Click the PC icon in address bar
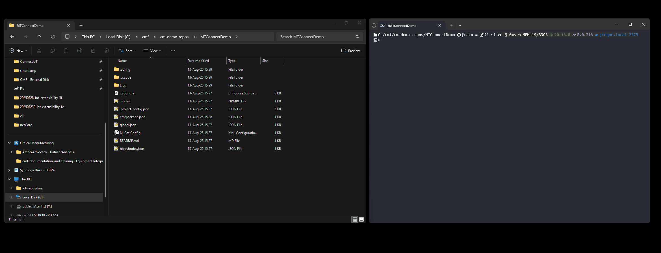The height and width of the screenshot is (253, 661). tap(67, 37)
